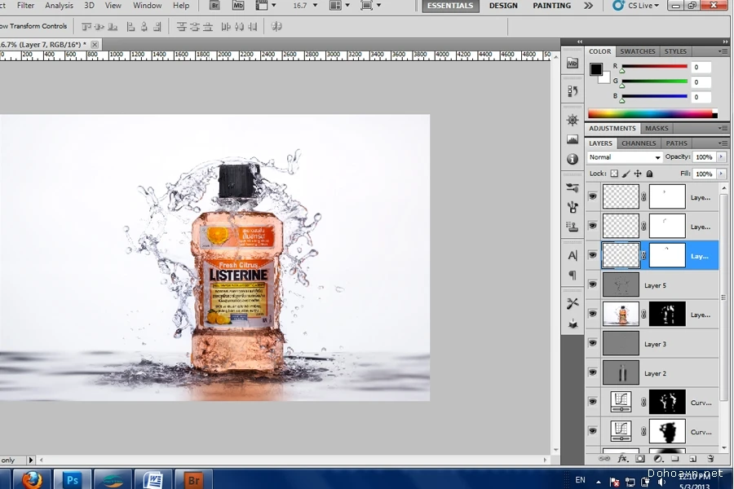Screen dimensions: 734x489
Task: Open the Normal blend mode dropdown
Action: [625, 157]
